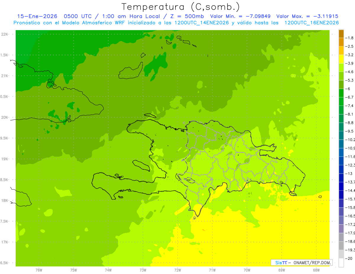Click the 75W longitude axis label

(73, 270)
